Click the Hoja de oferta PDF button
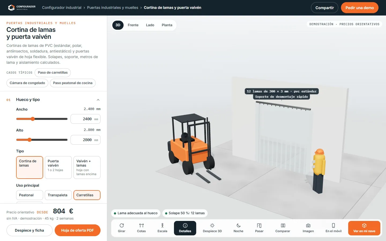The image size is (386, 241). point(77,230)
